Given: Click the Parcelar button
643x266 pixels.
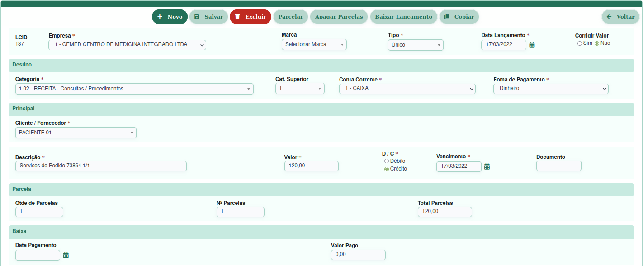Looking at the screenshot, I should tap(291, 17).
